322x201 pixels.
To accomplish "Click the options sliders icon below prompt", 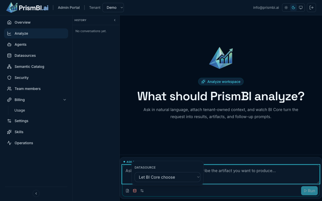I will click(x=142, y=191).
